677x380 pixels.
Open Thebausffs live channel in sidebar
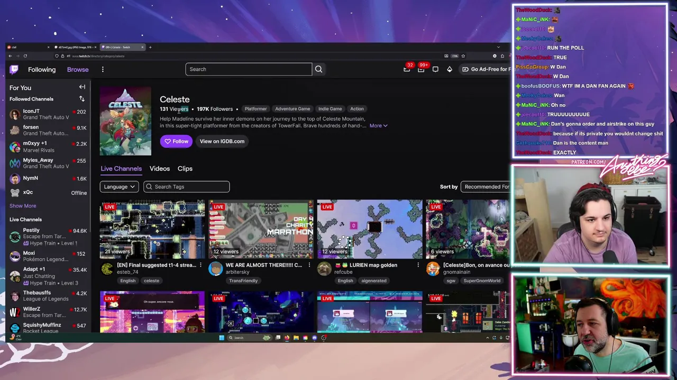[48, 296]
